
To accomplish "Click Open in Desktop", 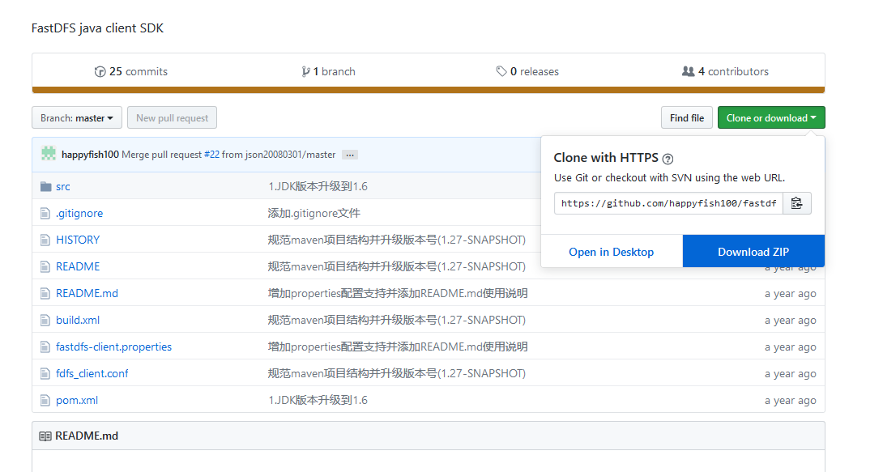I will pyautogui.click(x=611, y=252).
